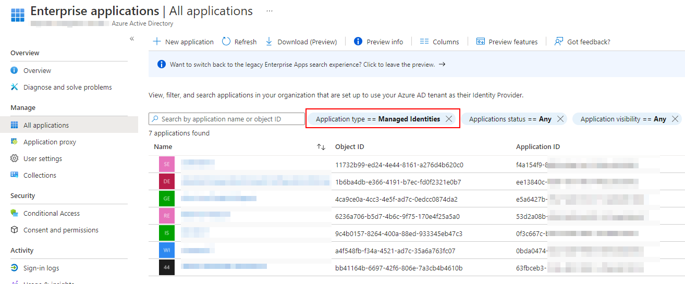Click Object ID 6236a706-b5d7-4b6c-9f75-170e4f25a5a0

[397, 216]
